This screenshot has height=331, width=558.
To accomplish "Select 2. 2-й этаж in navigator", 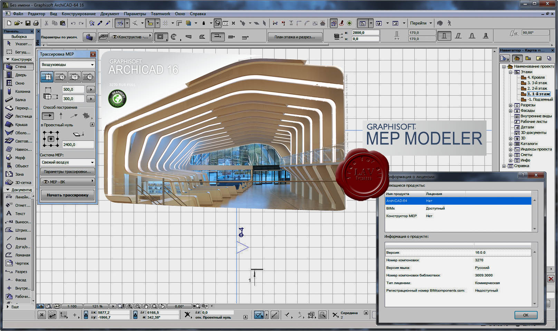I will click(x=537, y=89).
